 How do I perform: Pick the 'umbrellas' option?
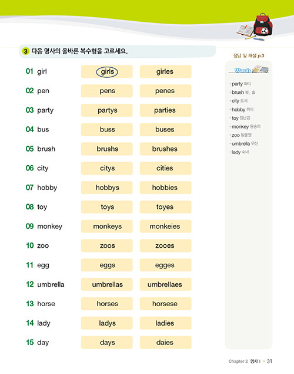coord(107,284)
